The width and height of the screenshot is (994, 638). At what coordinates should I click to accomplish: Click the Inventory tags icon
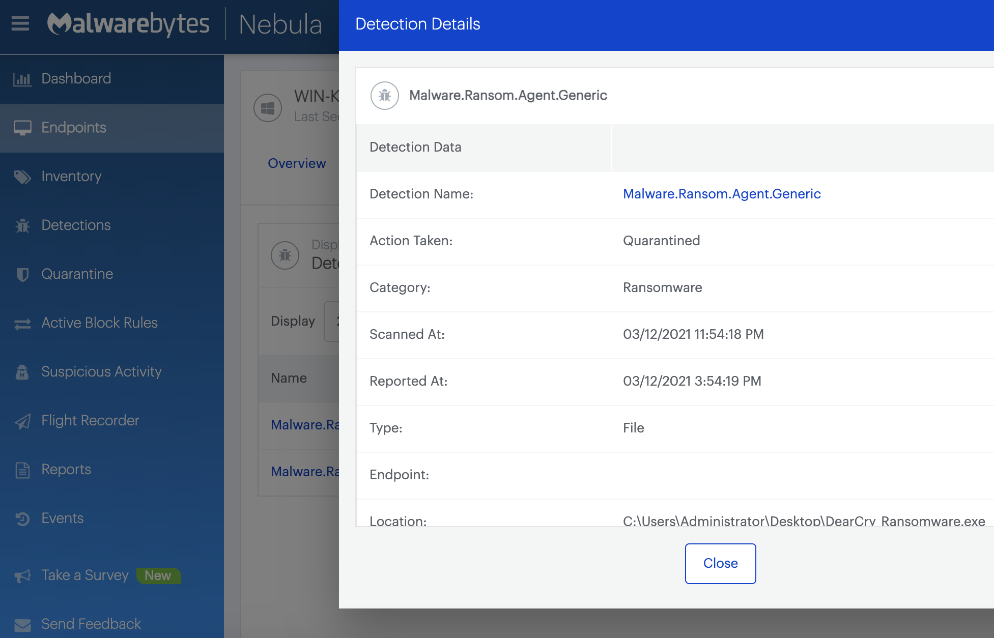tap(22, 177)
